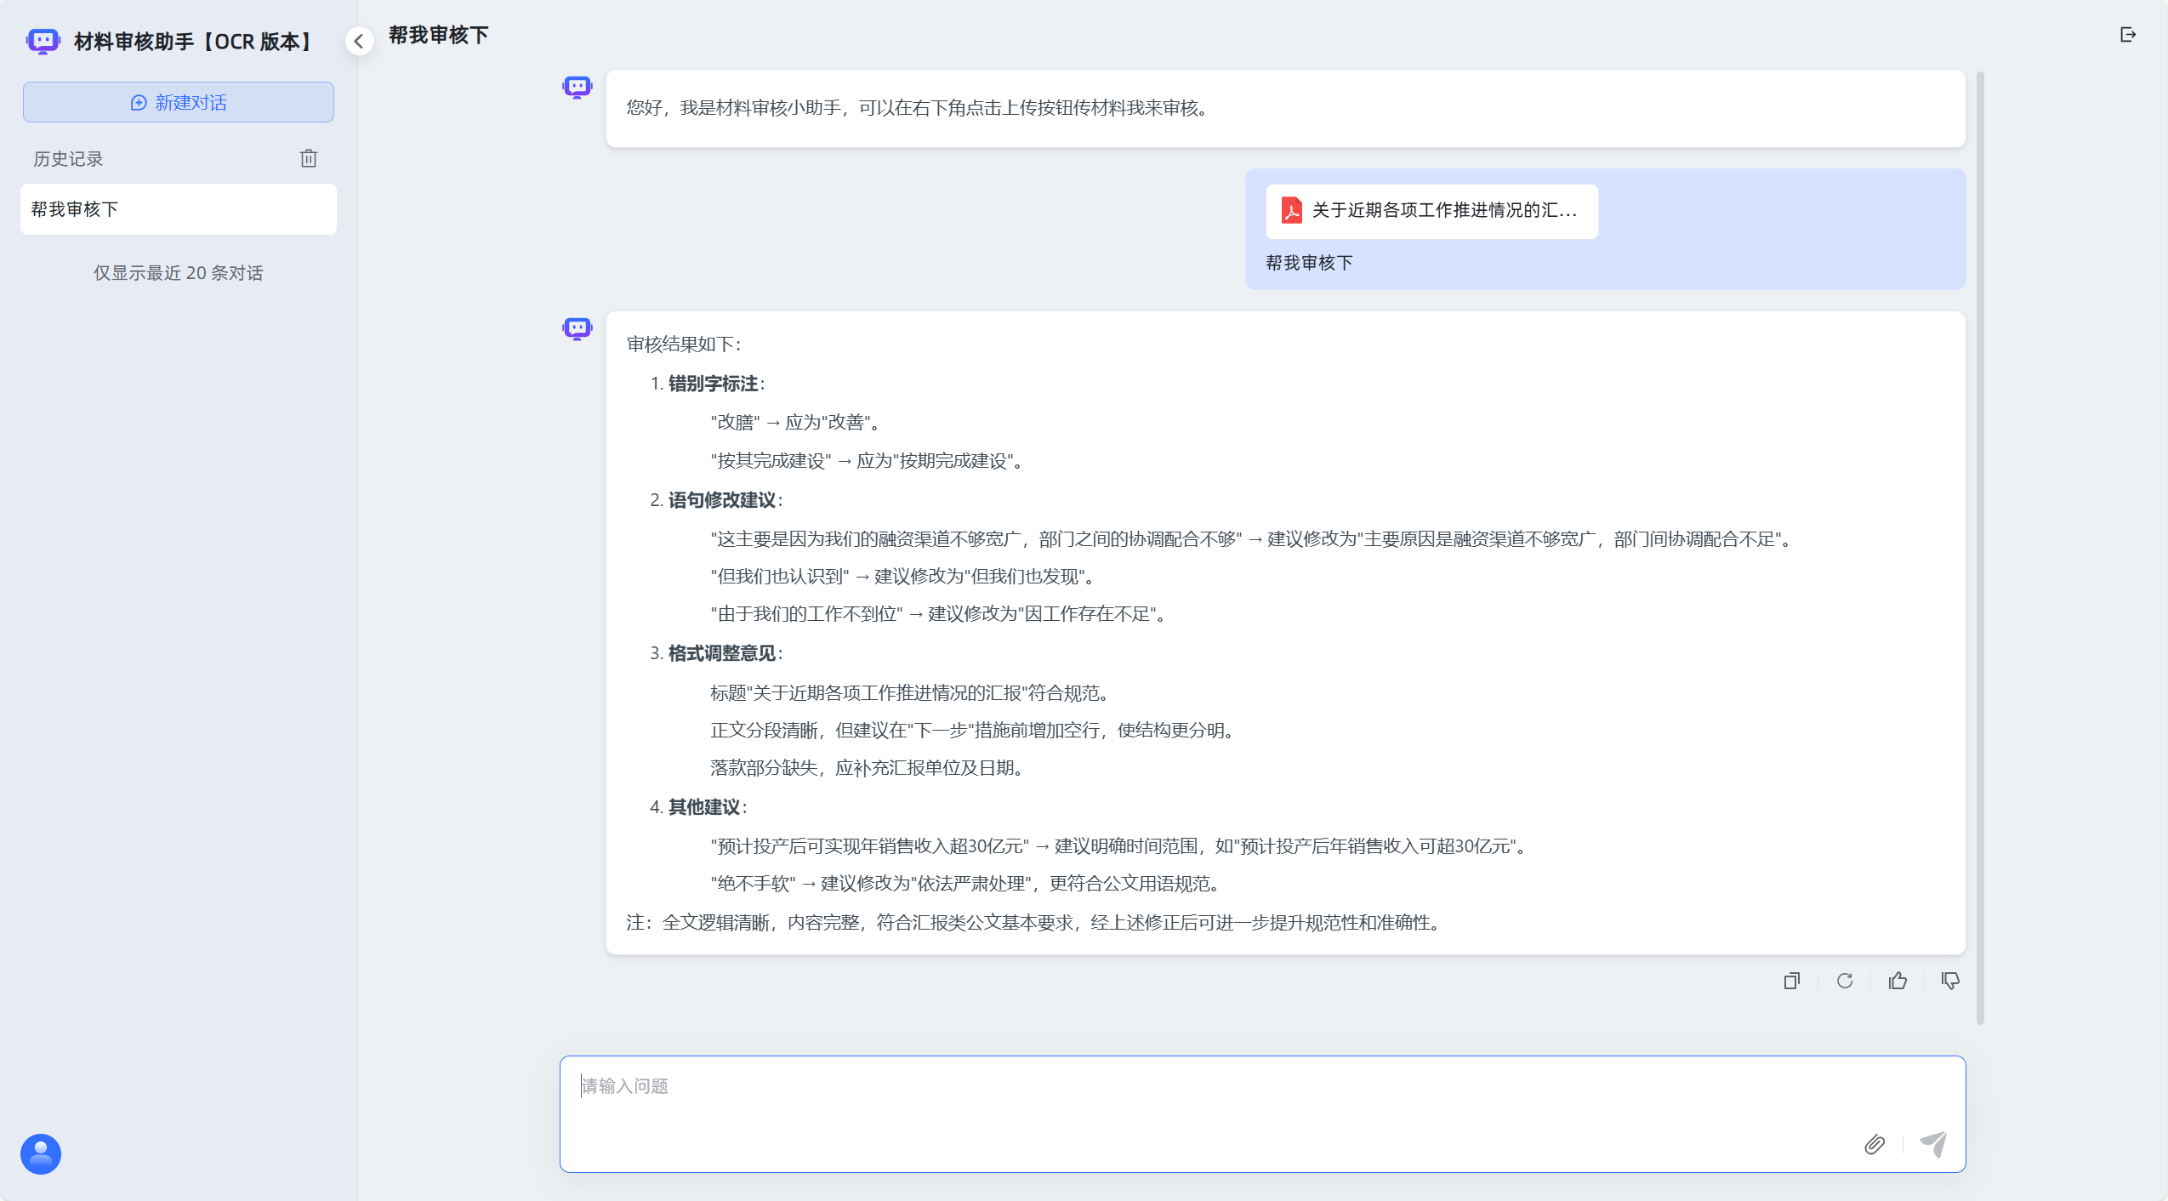Click the bot avatar beside 审核结果如下
Screen dimensions: 2168x1201
(x=578, y=328)
